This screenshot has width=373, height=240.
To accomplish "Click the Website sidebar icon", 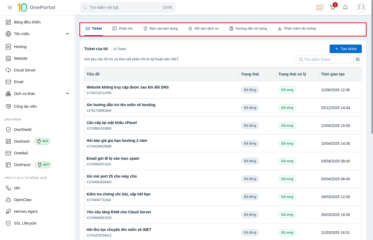I will (x=8, y=58).
